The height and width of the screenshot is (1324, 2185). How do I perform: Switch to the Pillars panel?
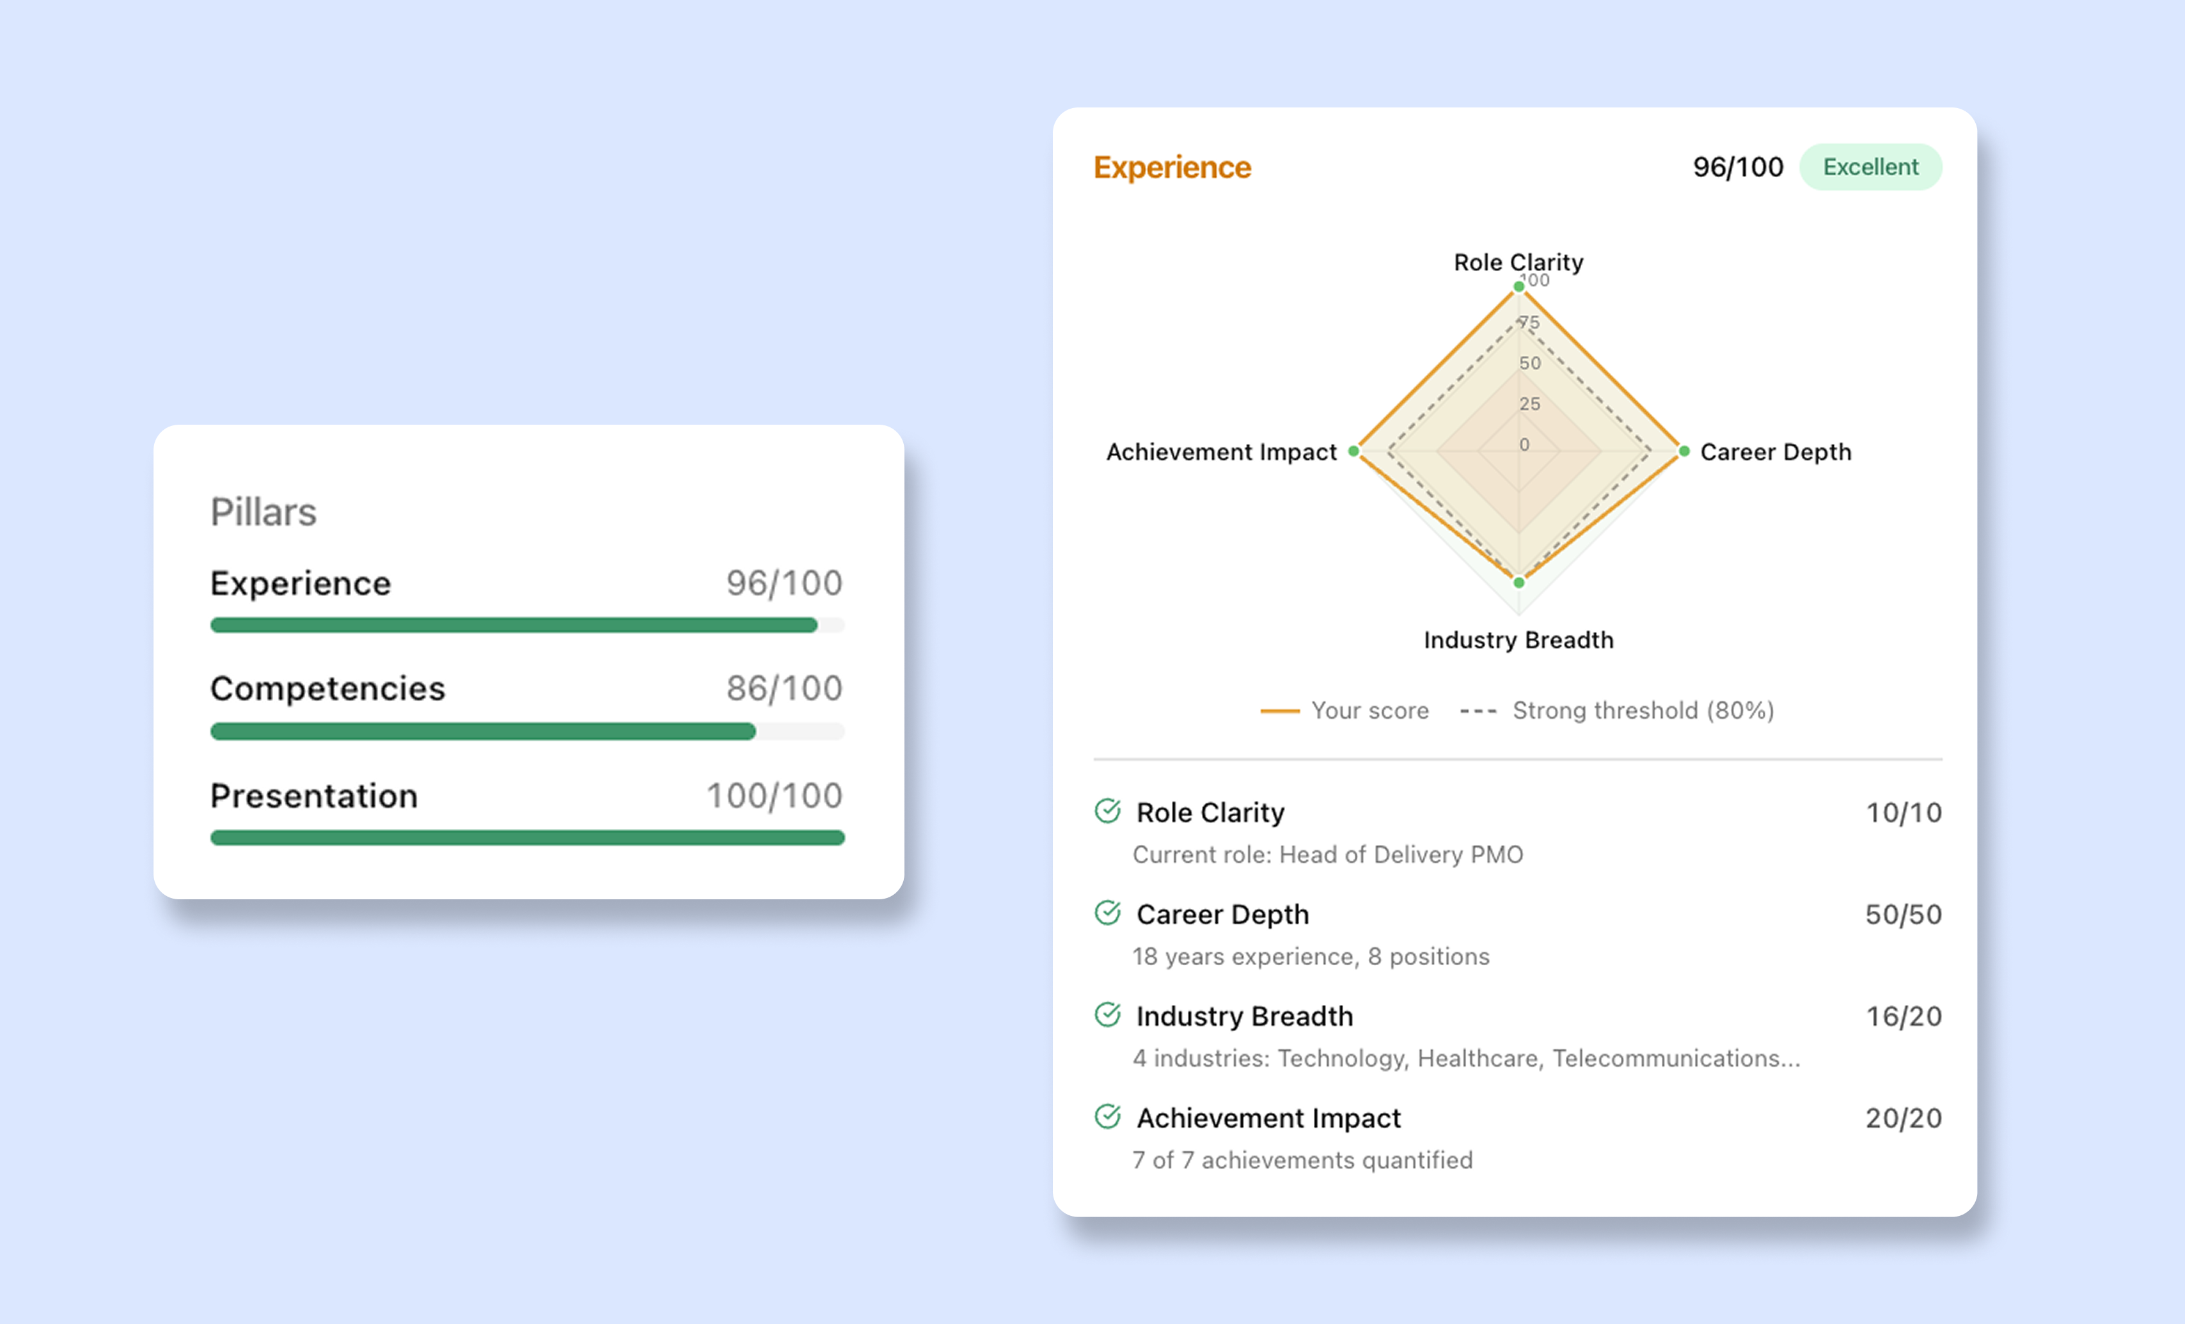click(x=264, y=512)
